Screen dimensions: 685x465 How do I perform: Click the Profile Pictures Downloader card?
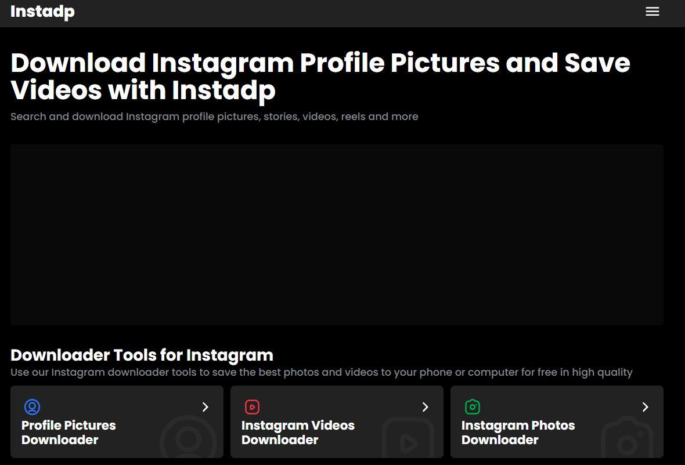[116, 422]
